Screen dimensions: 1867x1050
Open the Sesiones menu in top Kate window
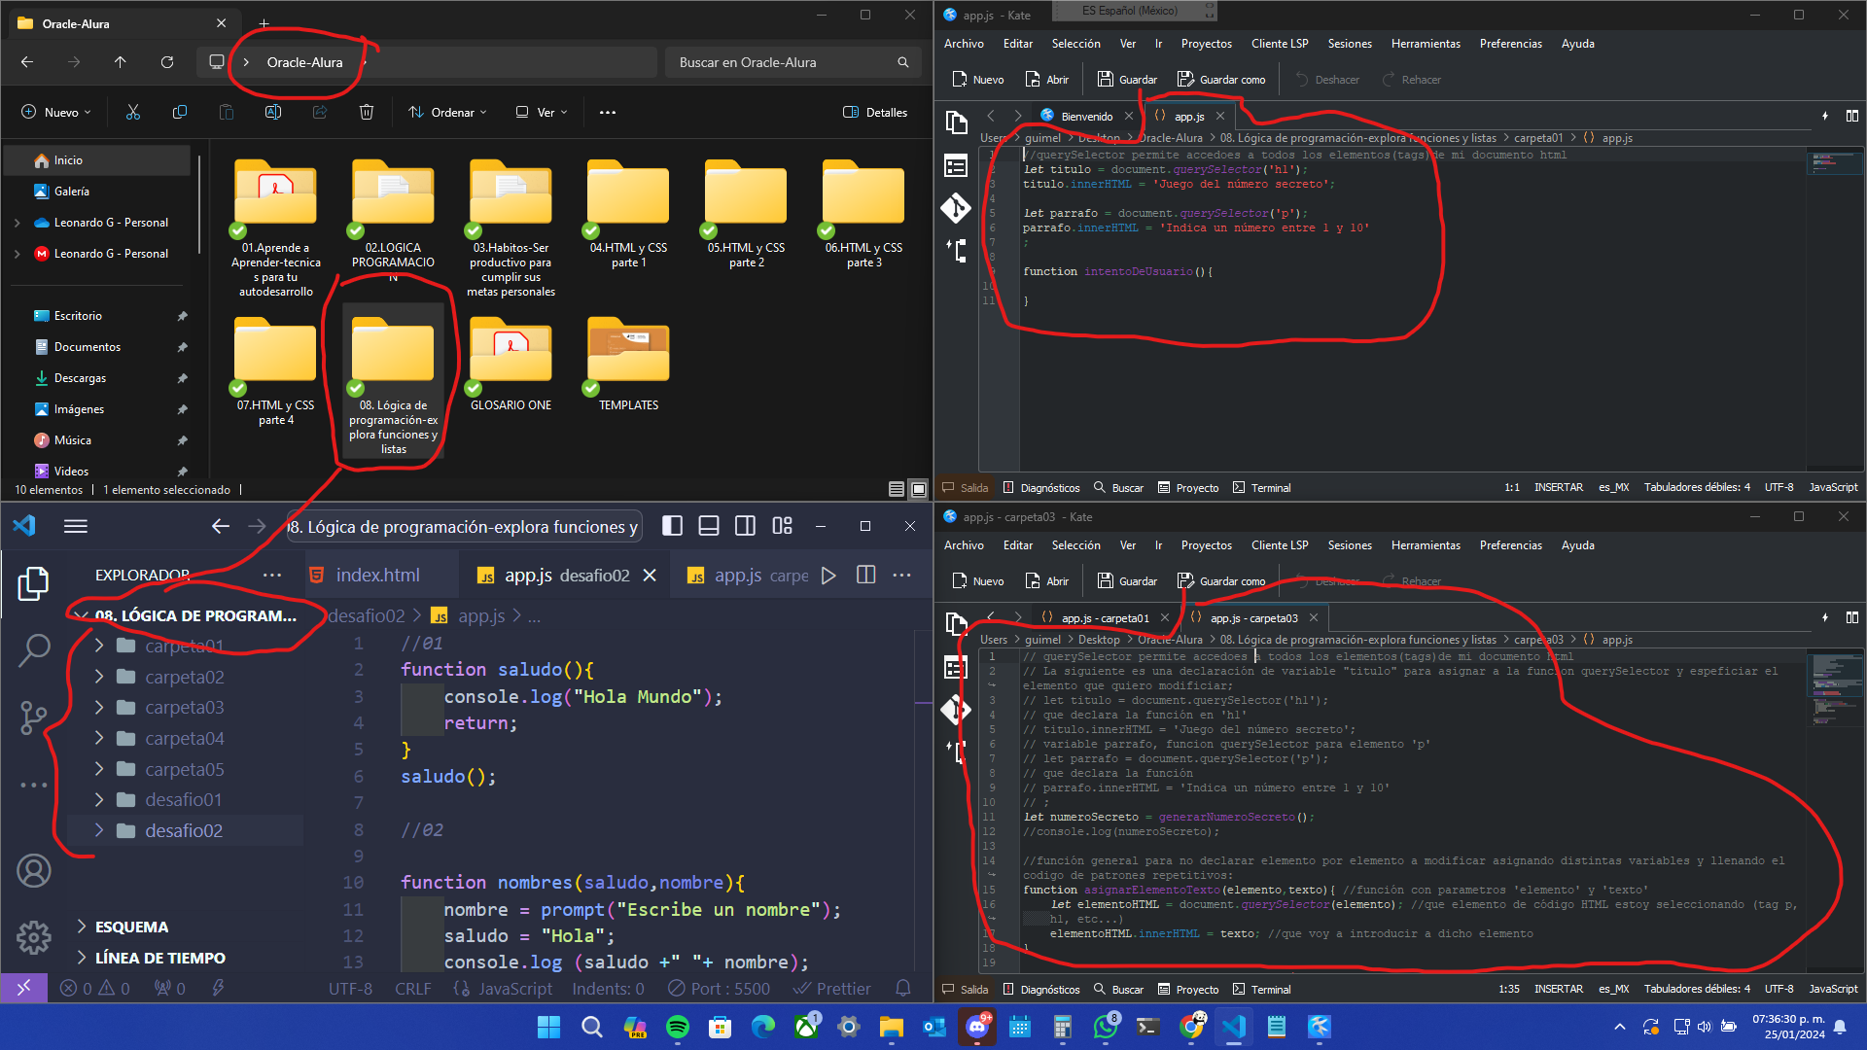1350,44
